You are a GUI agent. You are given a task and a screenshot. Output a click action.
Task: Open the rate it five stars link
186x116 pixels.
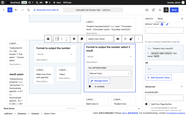pyautogui.click(x=130, y=113)
